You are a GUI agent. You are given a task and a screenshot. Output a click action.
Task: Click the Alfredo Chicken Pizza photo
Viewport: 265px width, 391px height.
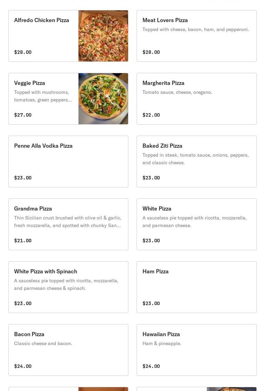[103, 36]
